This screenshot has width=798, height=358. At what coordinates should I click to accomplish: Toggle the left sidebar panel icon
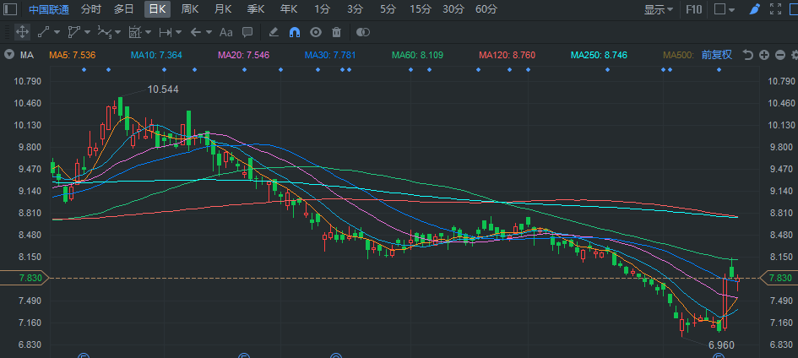point(10,9)
